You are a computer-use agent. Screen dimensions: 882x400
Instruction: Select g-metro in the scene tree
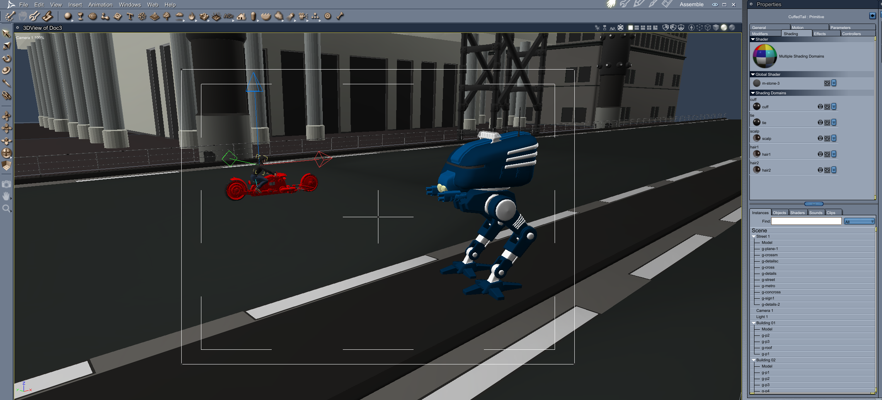[768, 286]
